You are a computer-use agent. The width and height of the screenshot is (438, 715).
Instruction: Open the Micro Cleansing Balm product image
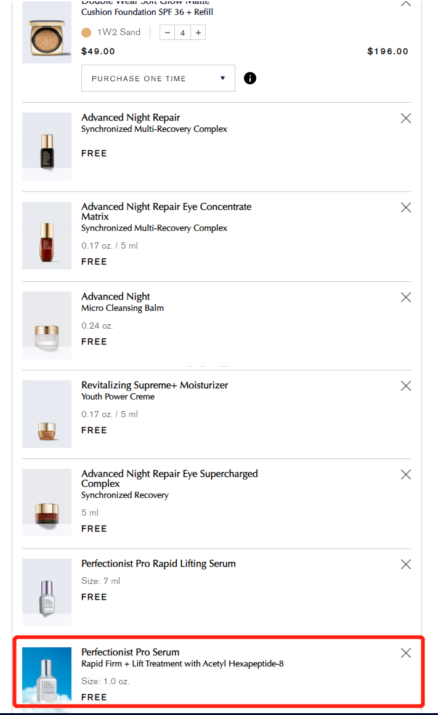pos(47,325)
